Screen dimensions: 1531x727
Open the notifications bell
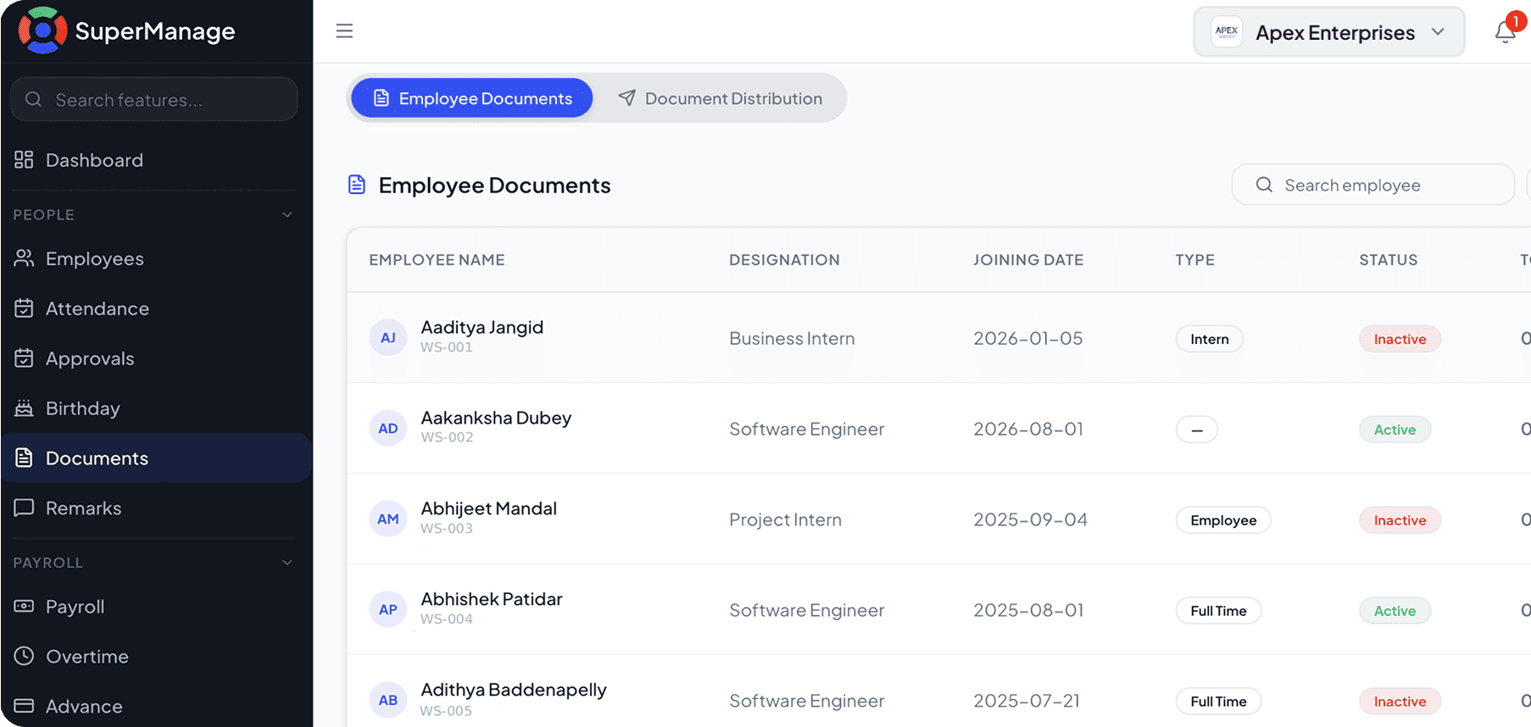coord(1506,31)
